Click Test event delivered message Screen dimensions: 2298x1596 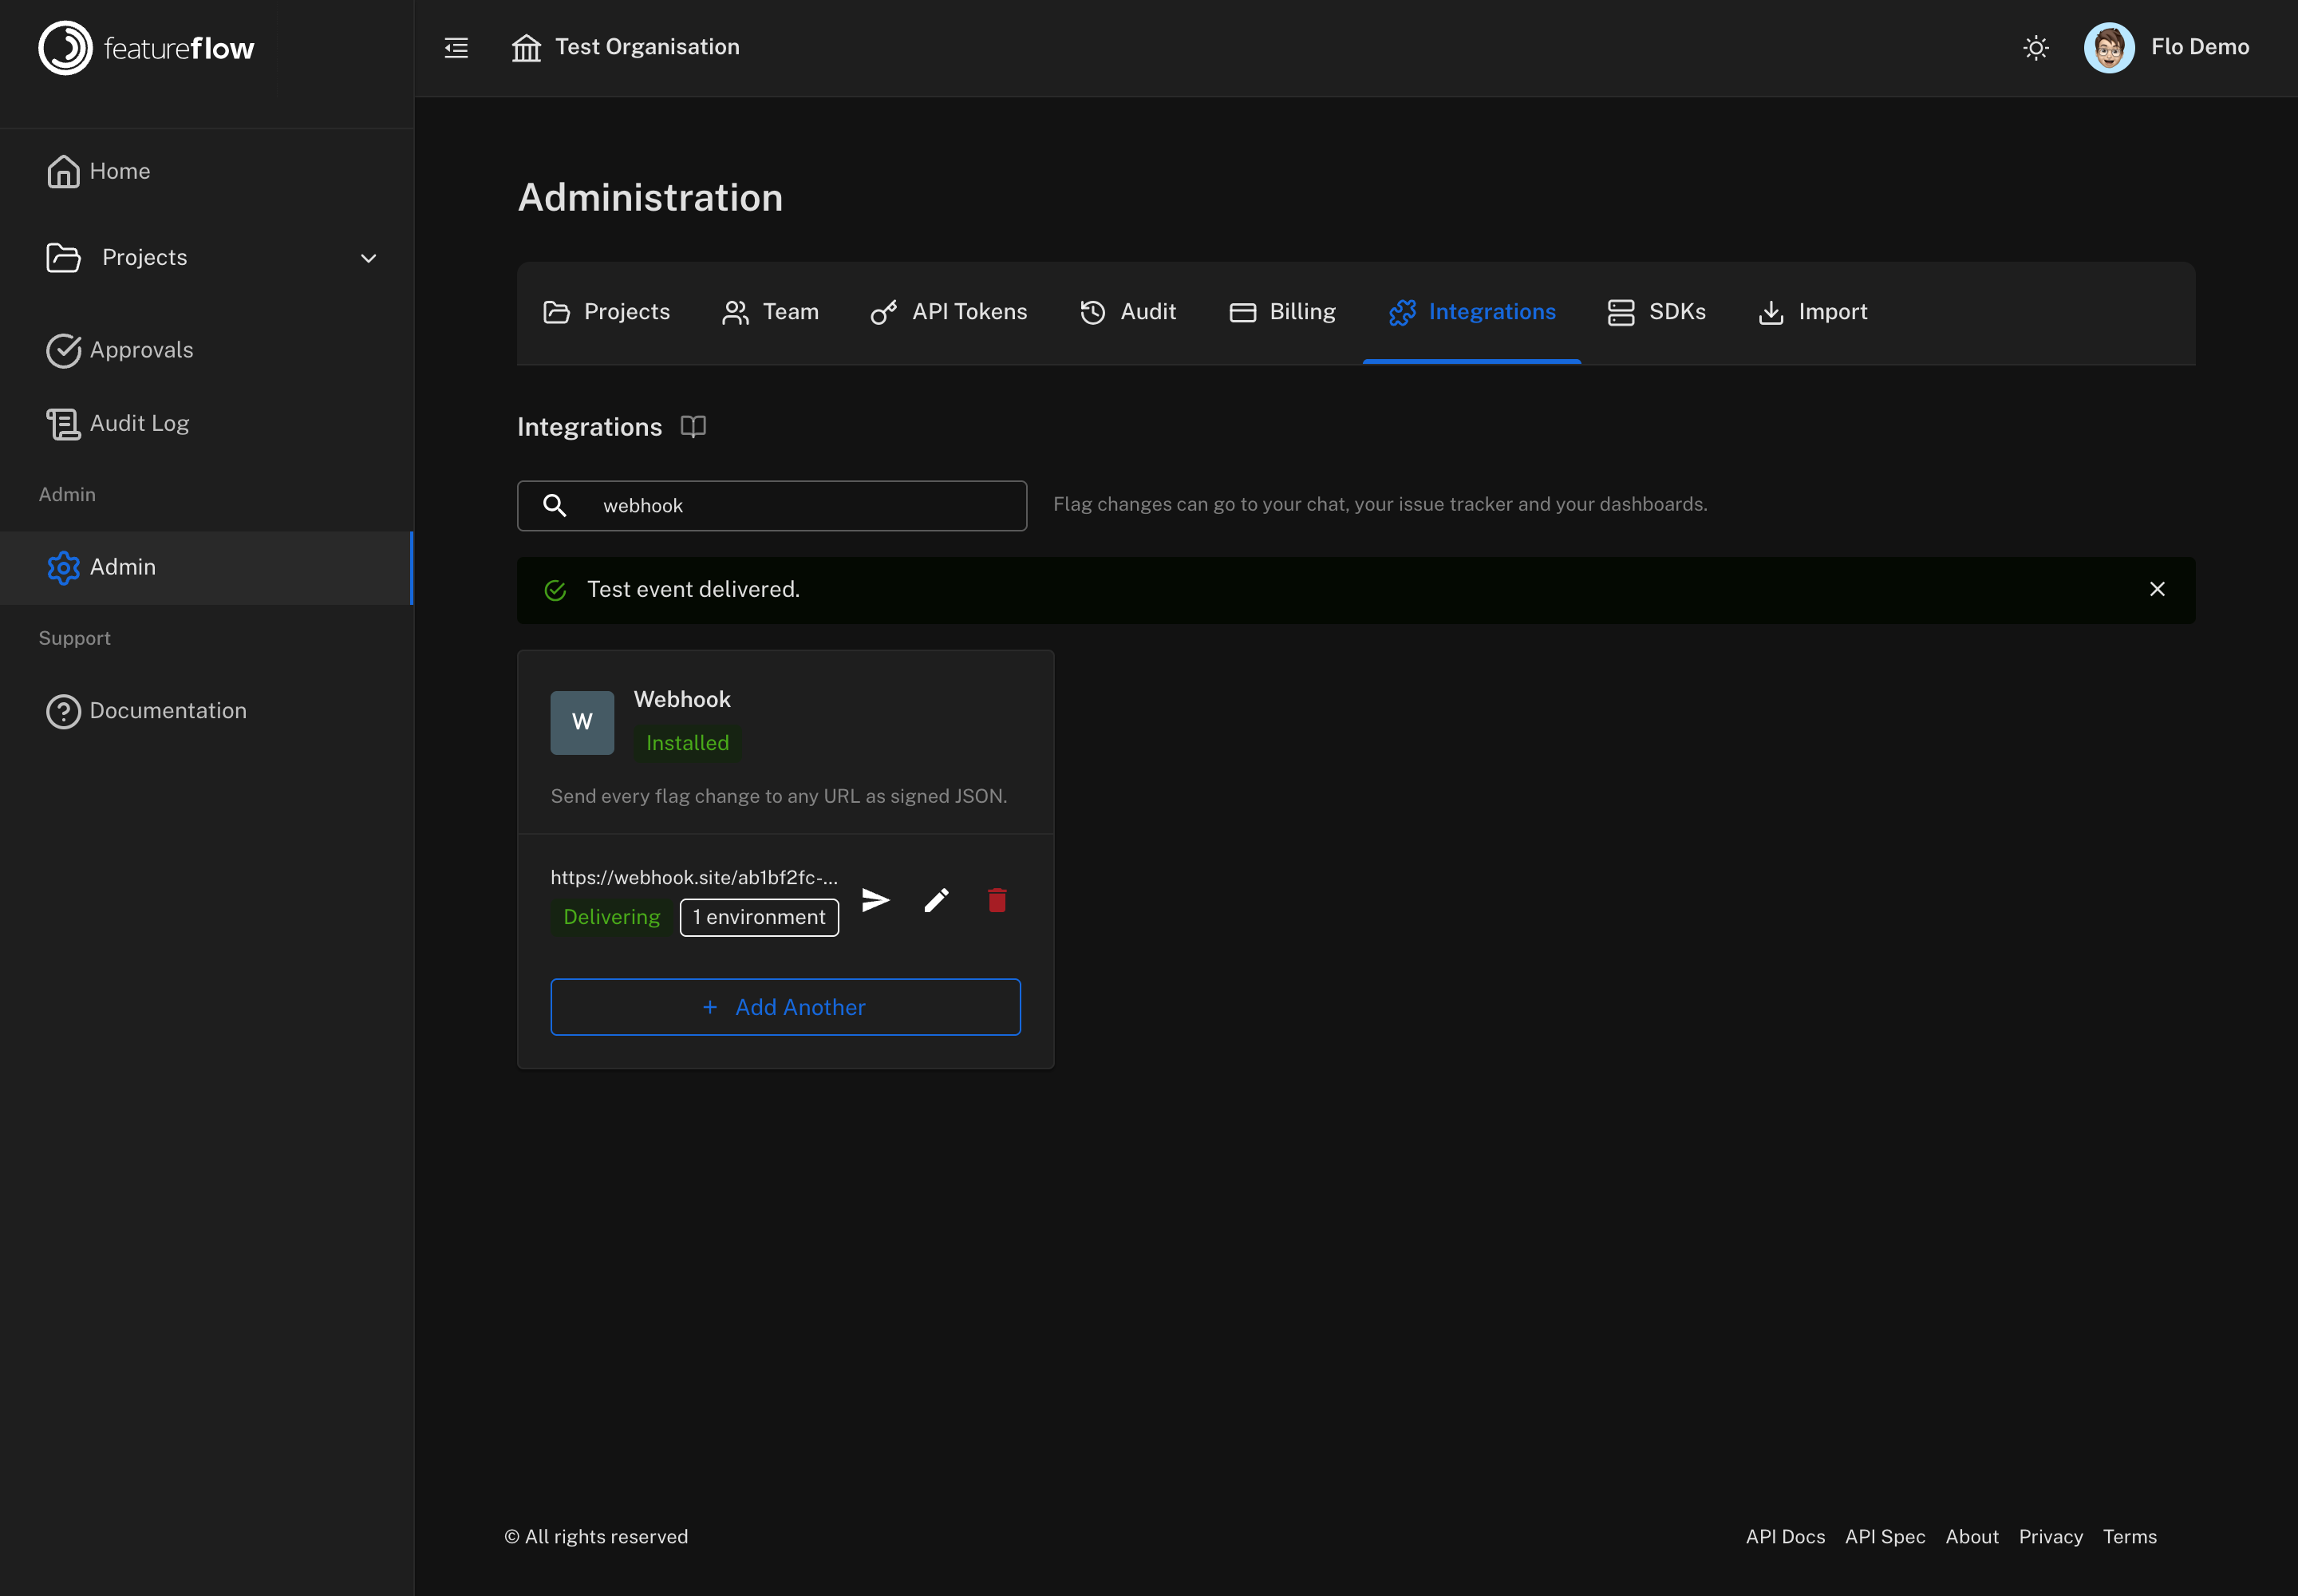693,590
